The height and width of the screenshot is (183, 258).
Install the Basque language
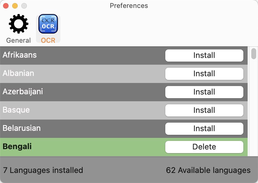point(204,110)
